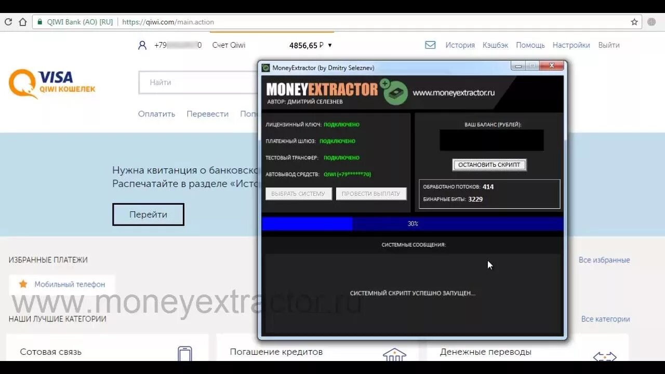Open Кэшбэк in QIWI header
The image size is (665, 374).
click(x=495, y=45)
